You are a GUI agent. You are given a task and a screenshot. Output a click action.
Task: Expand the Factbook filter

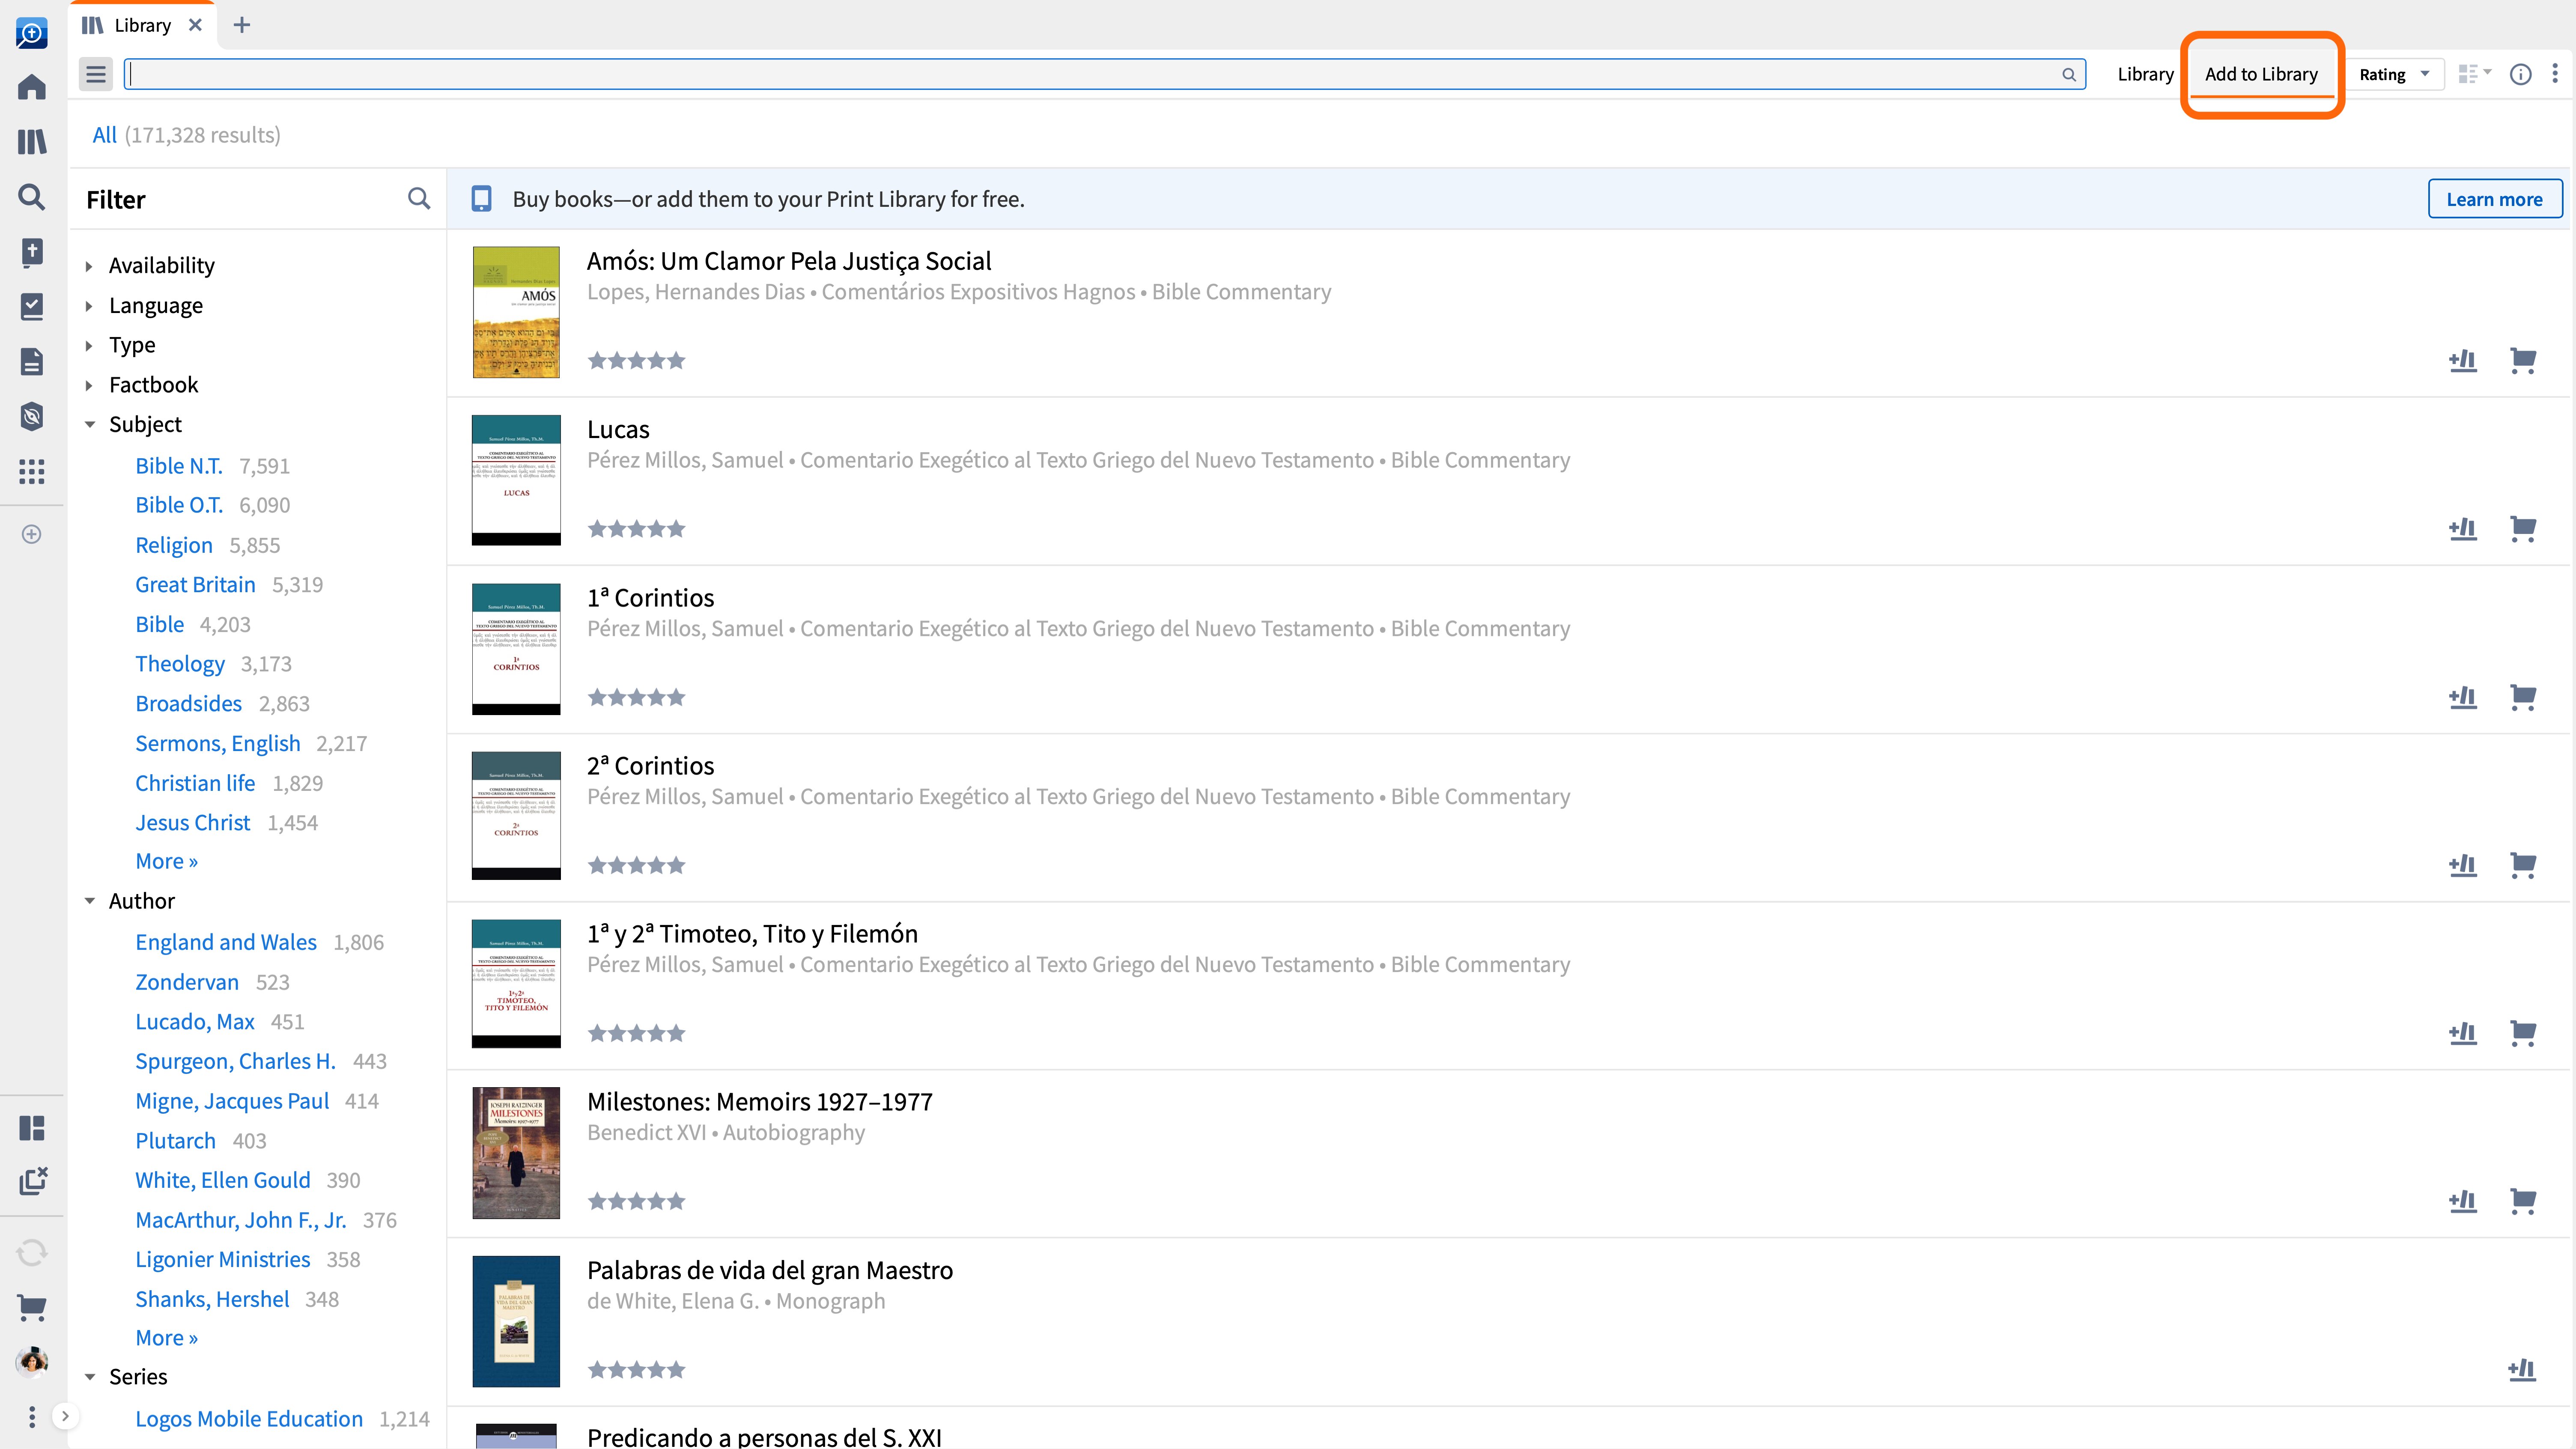pos(89,385)
